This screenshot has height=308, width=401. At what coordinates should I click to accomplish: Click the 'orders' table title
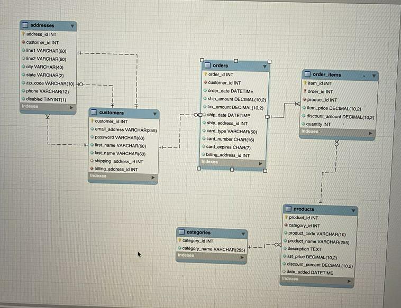tap(220, 66)
